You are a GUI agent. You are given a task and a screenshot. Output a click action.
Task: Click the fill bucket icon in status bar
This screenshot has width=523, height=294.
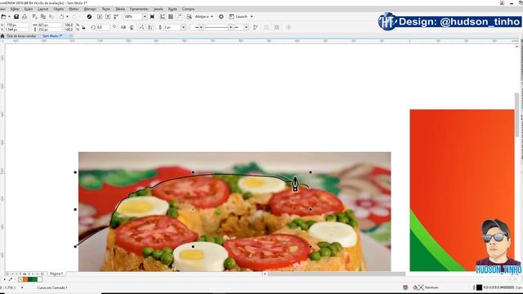point(415,287)
